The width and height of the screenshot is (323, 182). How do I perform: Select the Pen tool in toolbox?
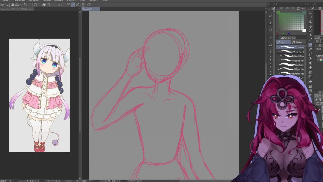(310, 44)
